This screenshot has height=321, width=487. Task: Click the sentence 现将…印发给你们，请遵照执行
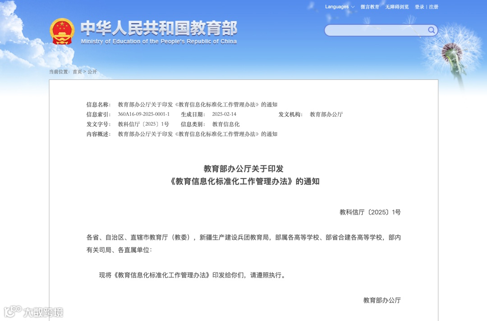click(x=193, y=275)
